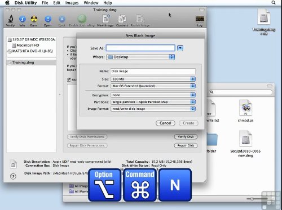The width and height of the screenshot is (282, 210).
Task: Click the Save As text field
Action: pos(140,48)
